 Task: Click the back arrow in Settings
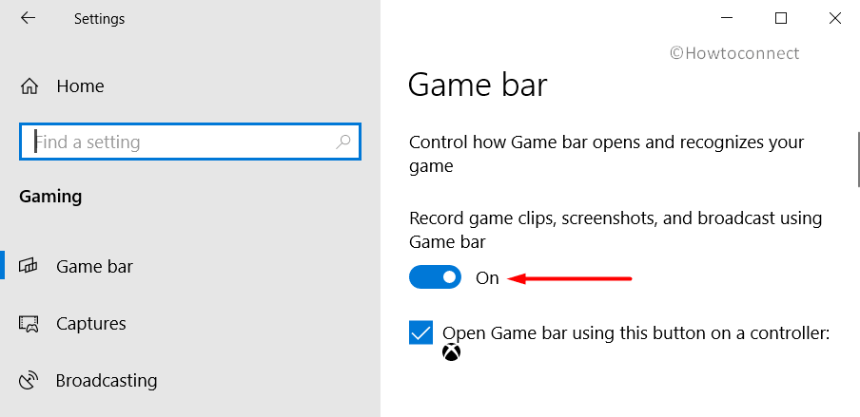click(x=28, y=18)
